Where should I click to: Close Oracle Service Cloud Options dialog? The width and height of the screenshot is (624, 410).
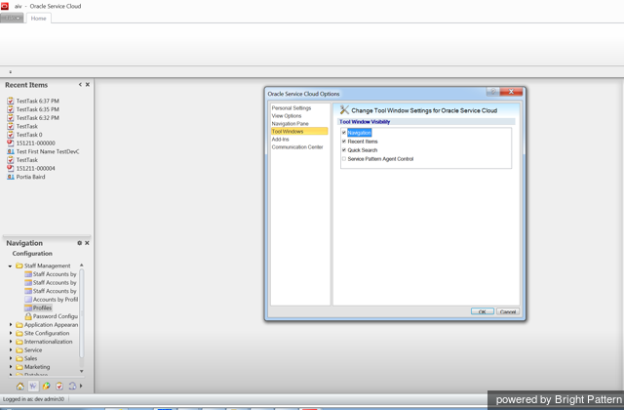pyautogui.click(x=511, y=92)
